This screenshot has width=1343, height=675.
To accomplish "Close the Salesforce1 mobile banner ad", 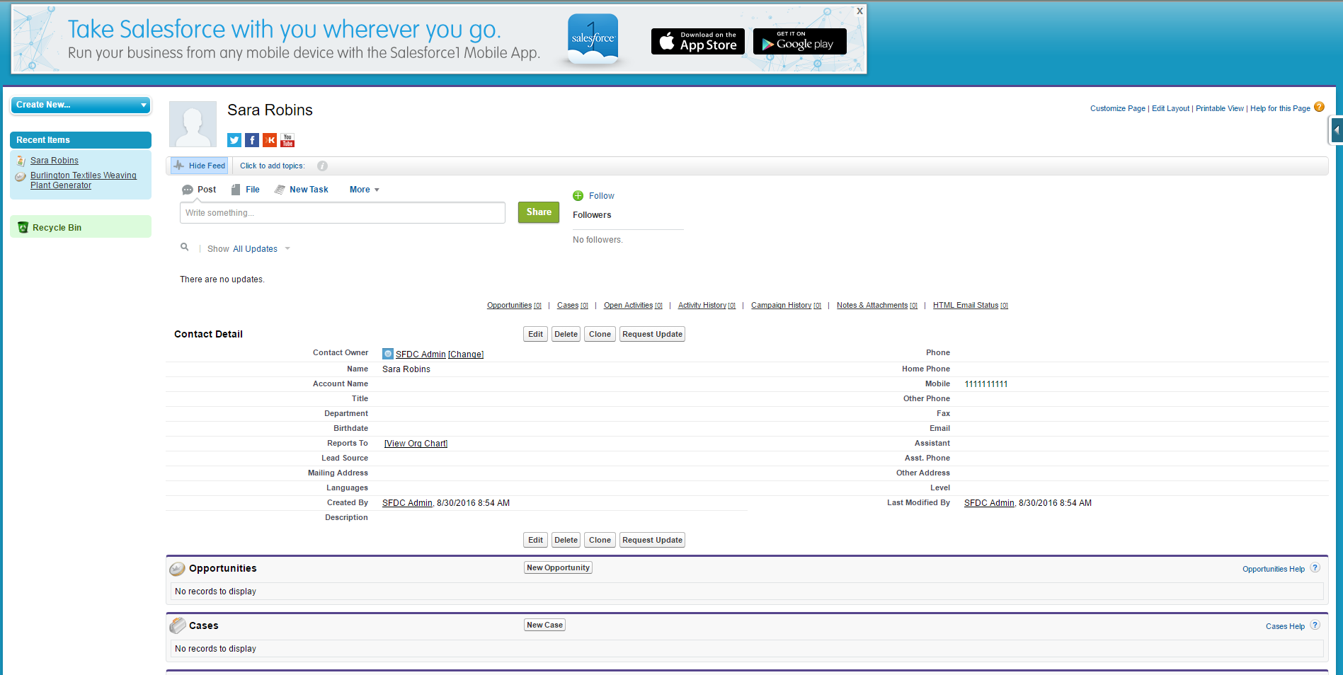I will click(859, 11).
